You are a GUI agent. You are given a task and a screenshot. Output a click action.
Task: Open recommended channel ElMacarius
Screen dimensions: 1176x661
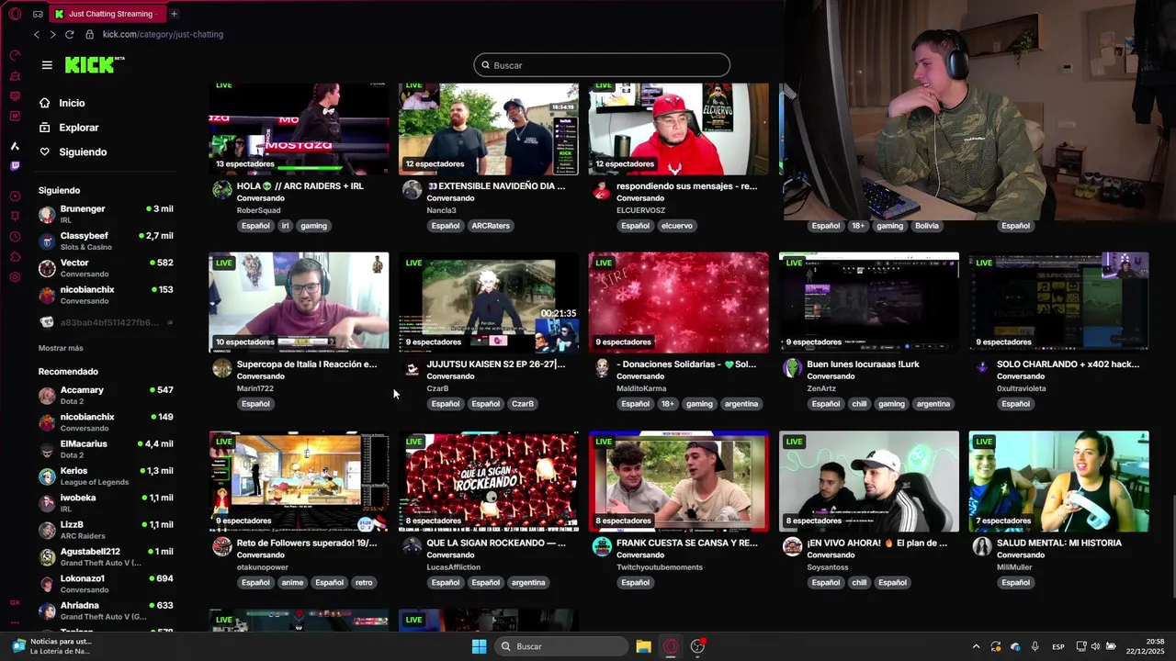tap(106, 449)
